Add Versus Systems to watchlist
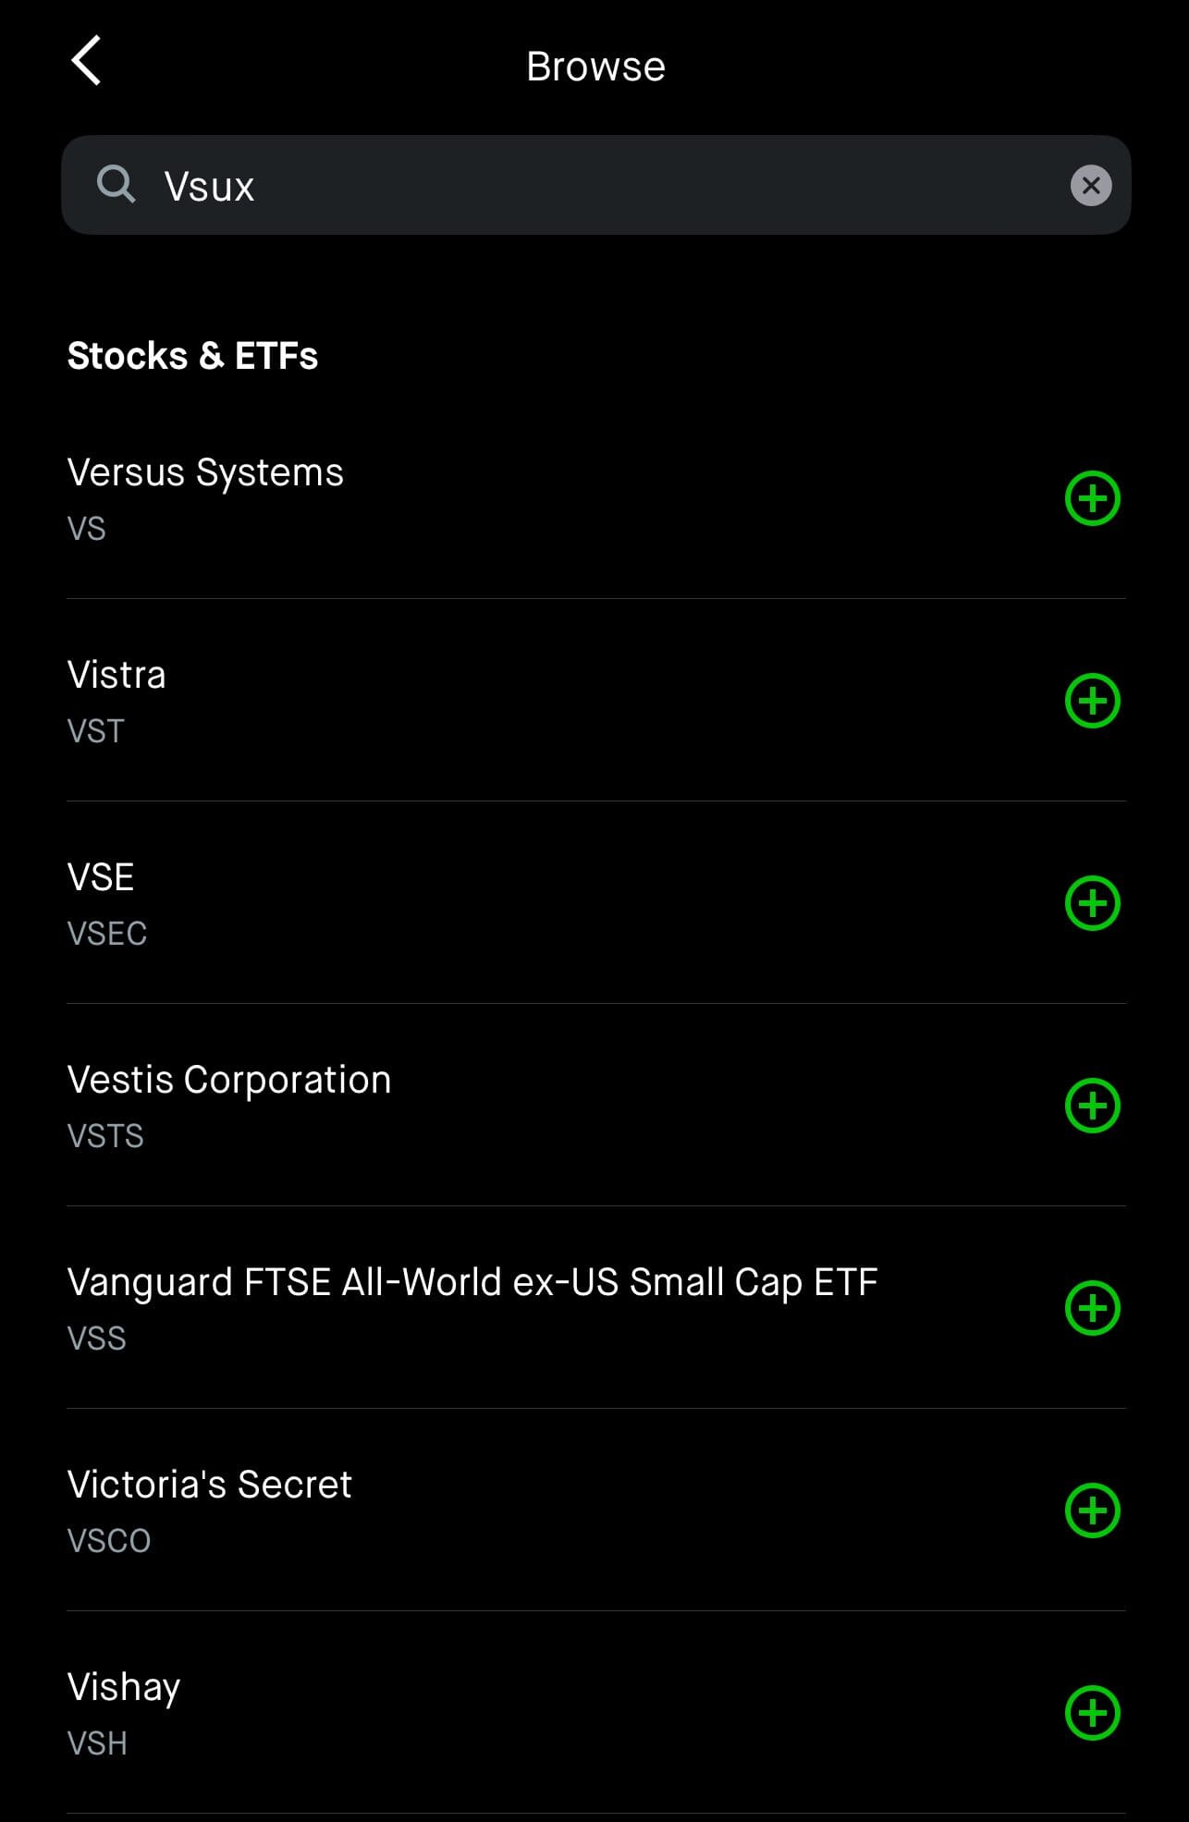Image resolution: width=1189 pixels, height=1822 pixels. coord(1092,499)
